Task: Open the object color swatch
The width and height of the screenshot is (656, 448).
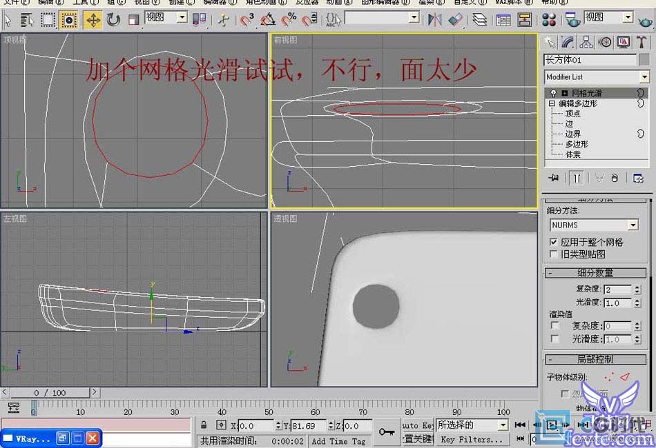Action: [644, 60]
